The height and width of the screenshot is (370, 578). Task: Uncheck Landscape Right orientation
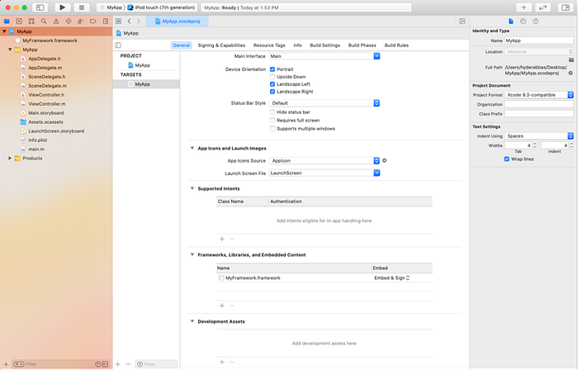pyautogui.click(x=272, y=92)
